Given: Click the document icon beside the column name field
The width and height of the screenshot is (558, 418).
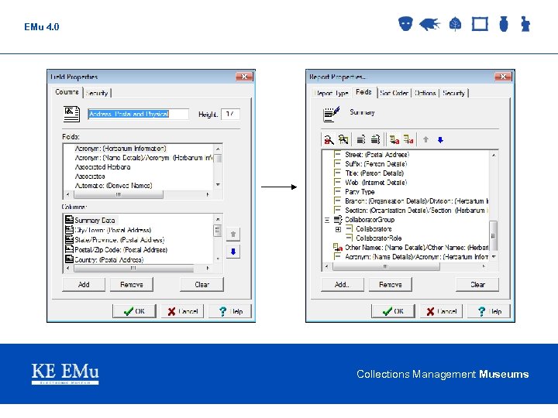Looking at the screenshot, I should coord(71,114).
